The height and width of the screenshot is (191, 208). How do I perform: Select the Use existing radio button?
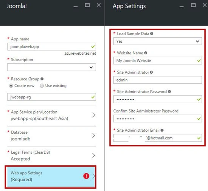pos(42,86)
